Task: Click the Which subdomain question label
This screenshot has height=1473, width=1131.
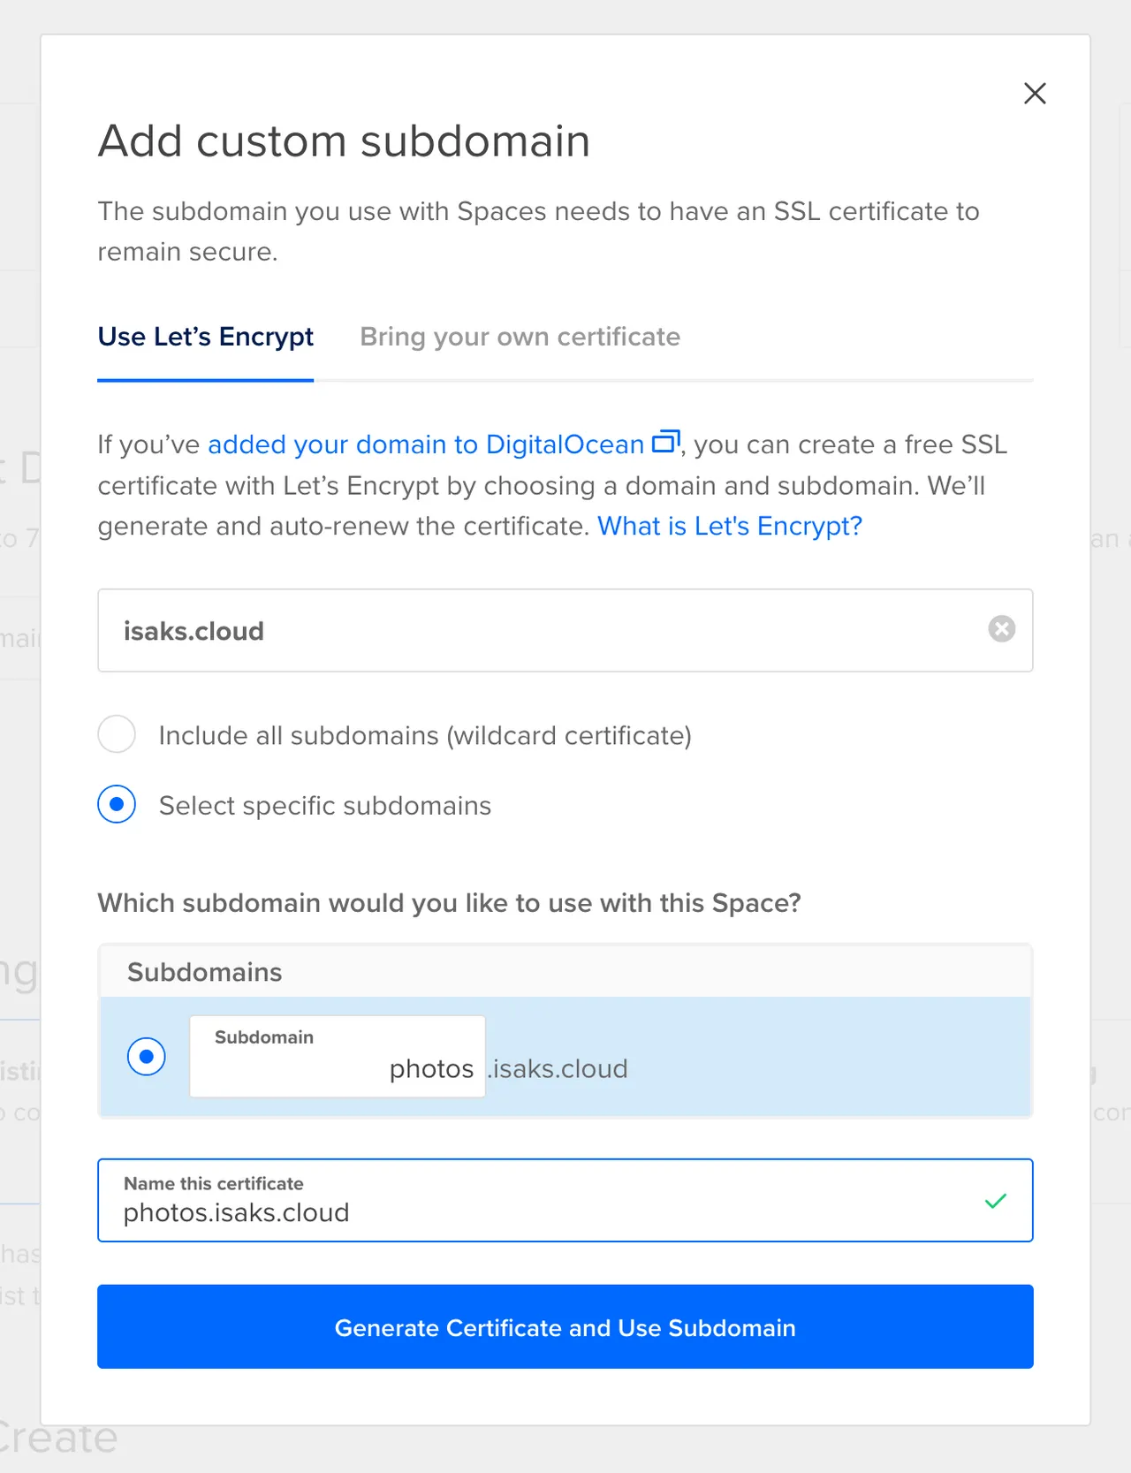Action: point(449,903)
